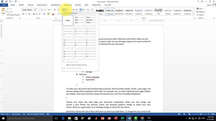Toggle the highlighted left-to-right text direction button

coord(81,10)
